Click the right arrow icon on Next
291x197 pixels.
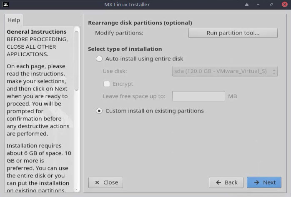(x=257, y=182)
